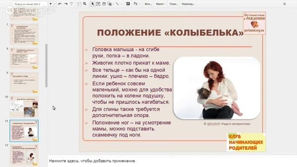
Task: Click bullet 'Все тельце – как бы на одной'
Action: point(129,70)
